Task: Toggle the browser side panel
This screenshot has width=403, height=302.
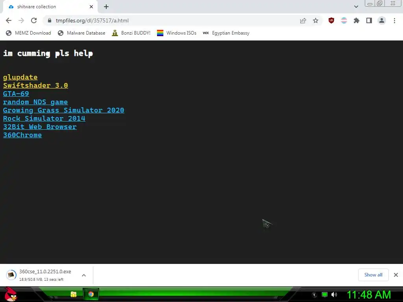Action: 369,20
